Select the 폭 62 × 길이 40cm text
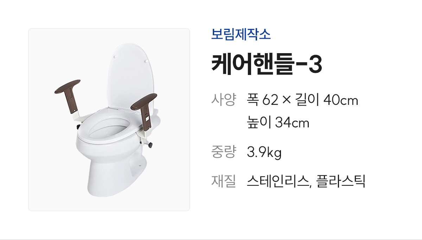The height and width of the screenshot is (240, 422). click(302, 100)
